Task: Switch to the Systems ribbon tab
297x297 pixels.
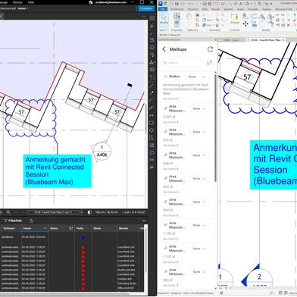Action: point(228,9)
